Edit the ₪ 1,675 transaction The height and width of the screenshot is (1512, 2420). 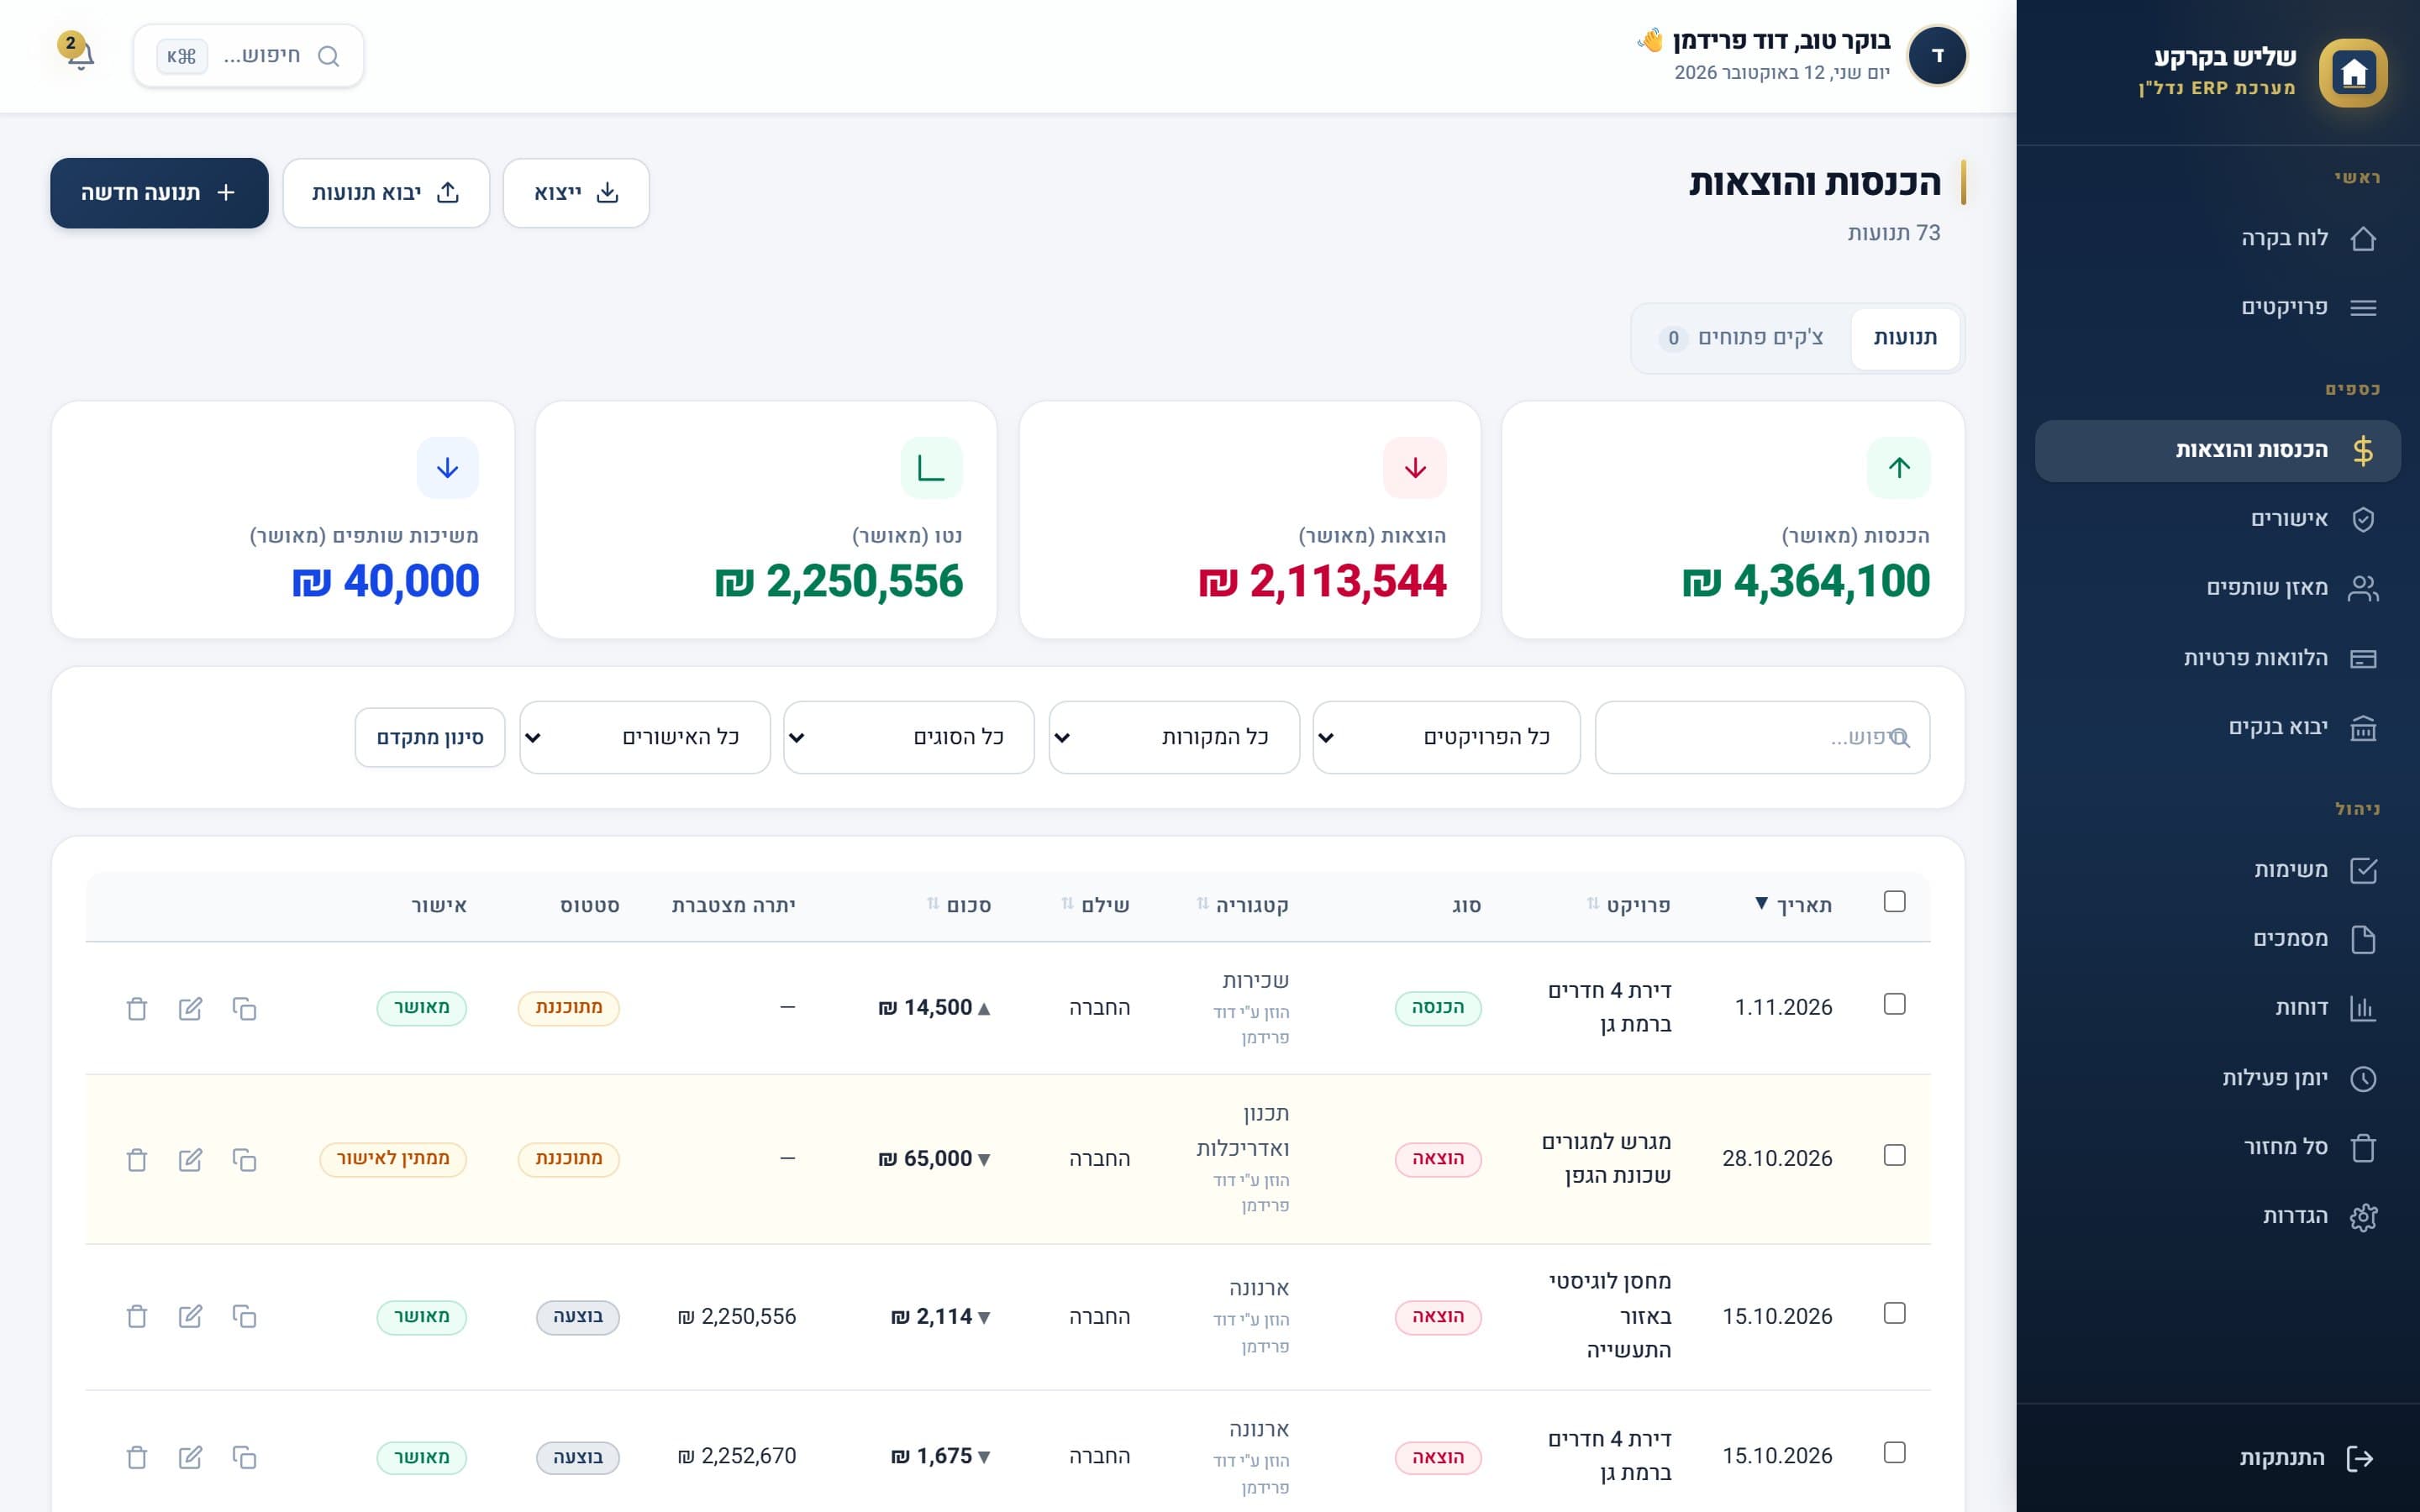190,1457
